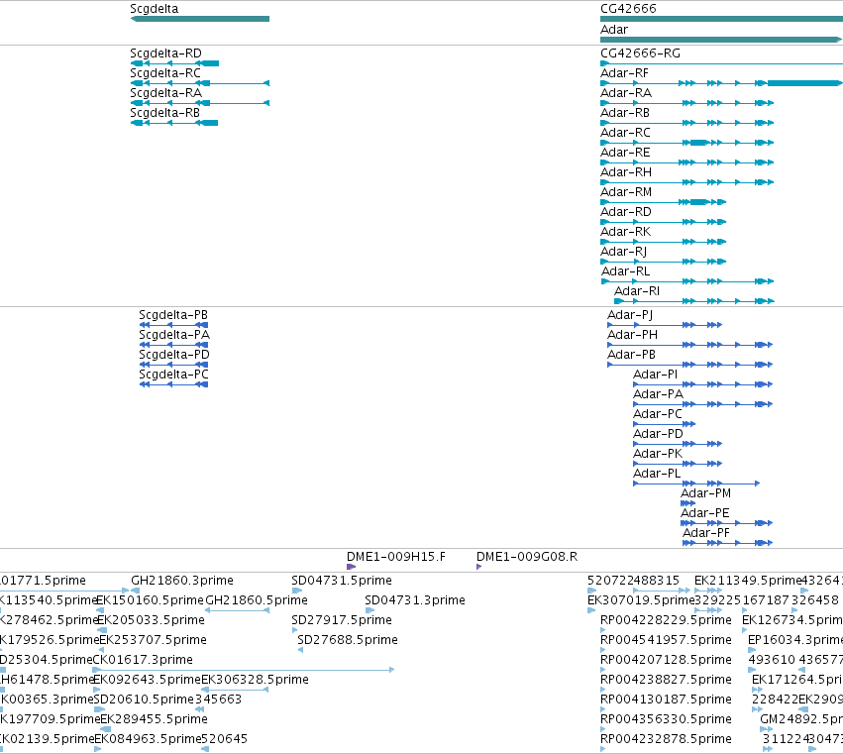Screen dimensions: 843x754
Task: Select protein Adar-PC
Action: [658, 414]
